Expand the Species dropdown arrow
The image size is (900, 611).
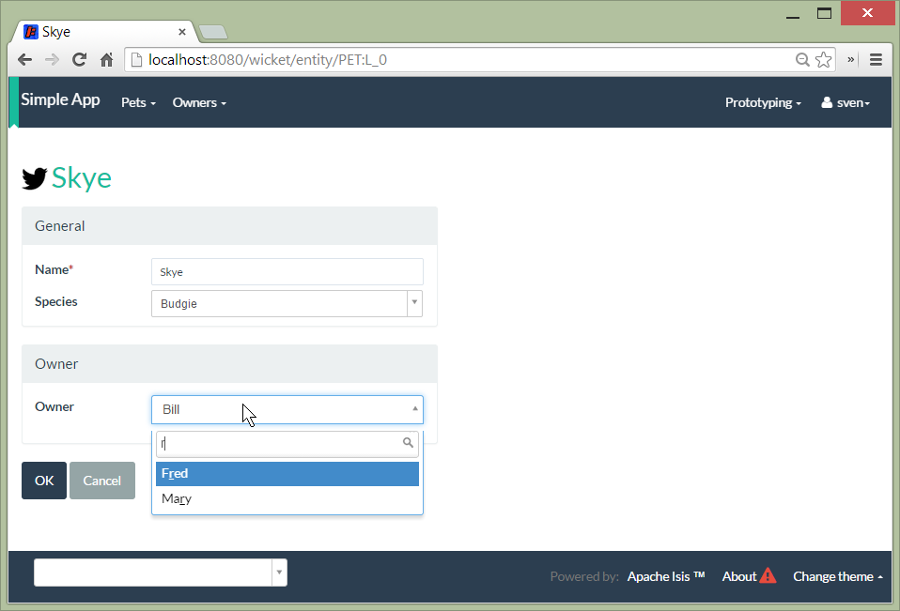point(413,303)
